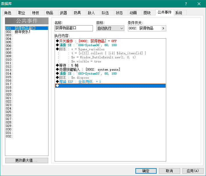This screenshot has height=176, width=206.
Task: Select common event slot 020
Action: coord(27,94)
